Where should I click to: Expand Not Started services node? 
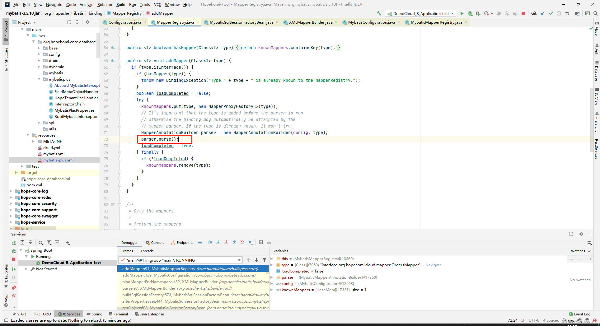[x=26, y=269]
